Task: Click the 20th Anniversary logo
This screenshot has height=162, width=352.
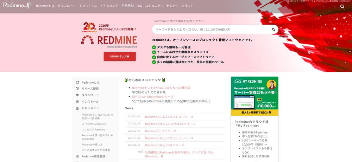Action: pos(90,27)
